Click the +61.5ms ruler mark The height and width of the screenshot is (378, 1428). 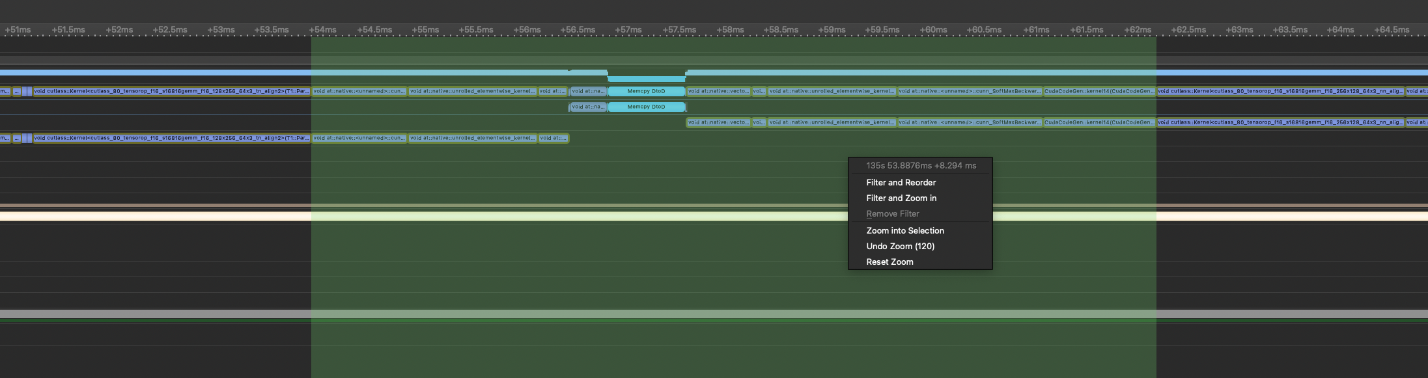pyautogui.click(x=1085, y=30)
